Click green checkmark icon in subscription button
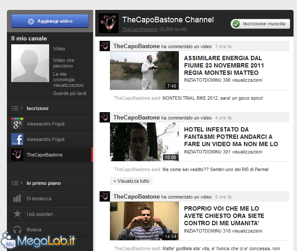 pos(236,24)
